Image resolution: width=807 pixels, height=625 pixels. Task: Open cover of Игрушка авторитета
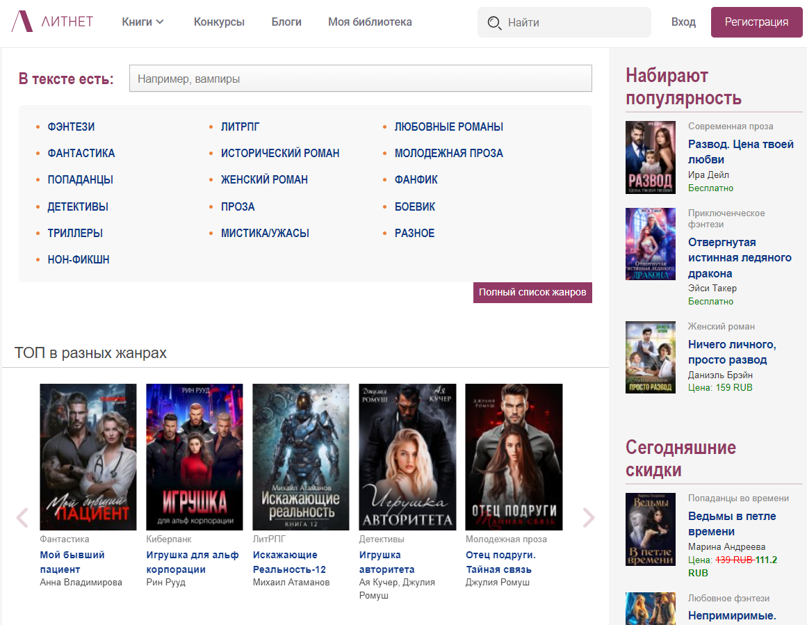coord(407,457)
